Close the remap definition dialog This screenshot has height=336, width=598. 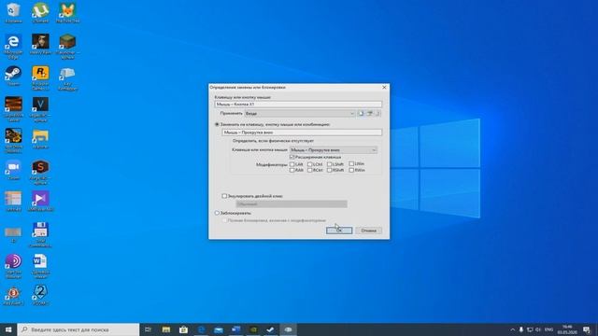[384, 87]
